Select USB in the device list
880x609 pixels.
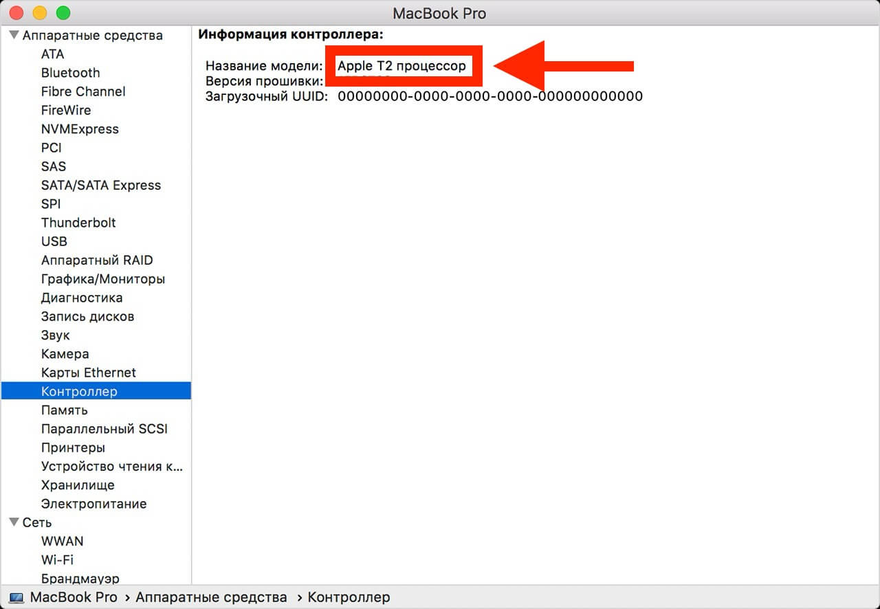[x=54, y=241]
